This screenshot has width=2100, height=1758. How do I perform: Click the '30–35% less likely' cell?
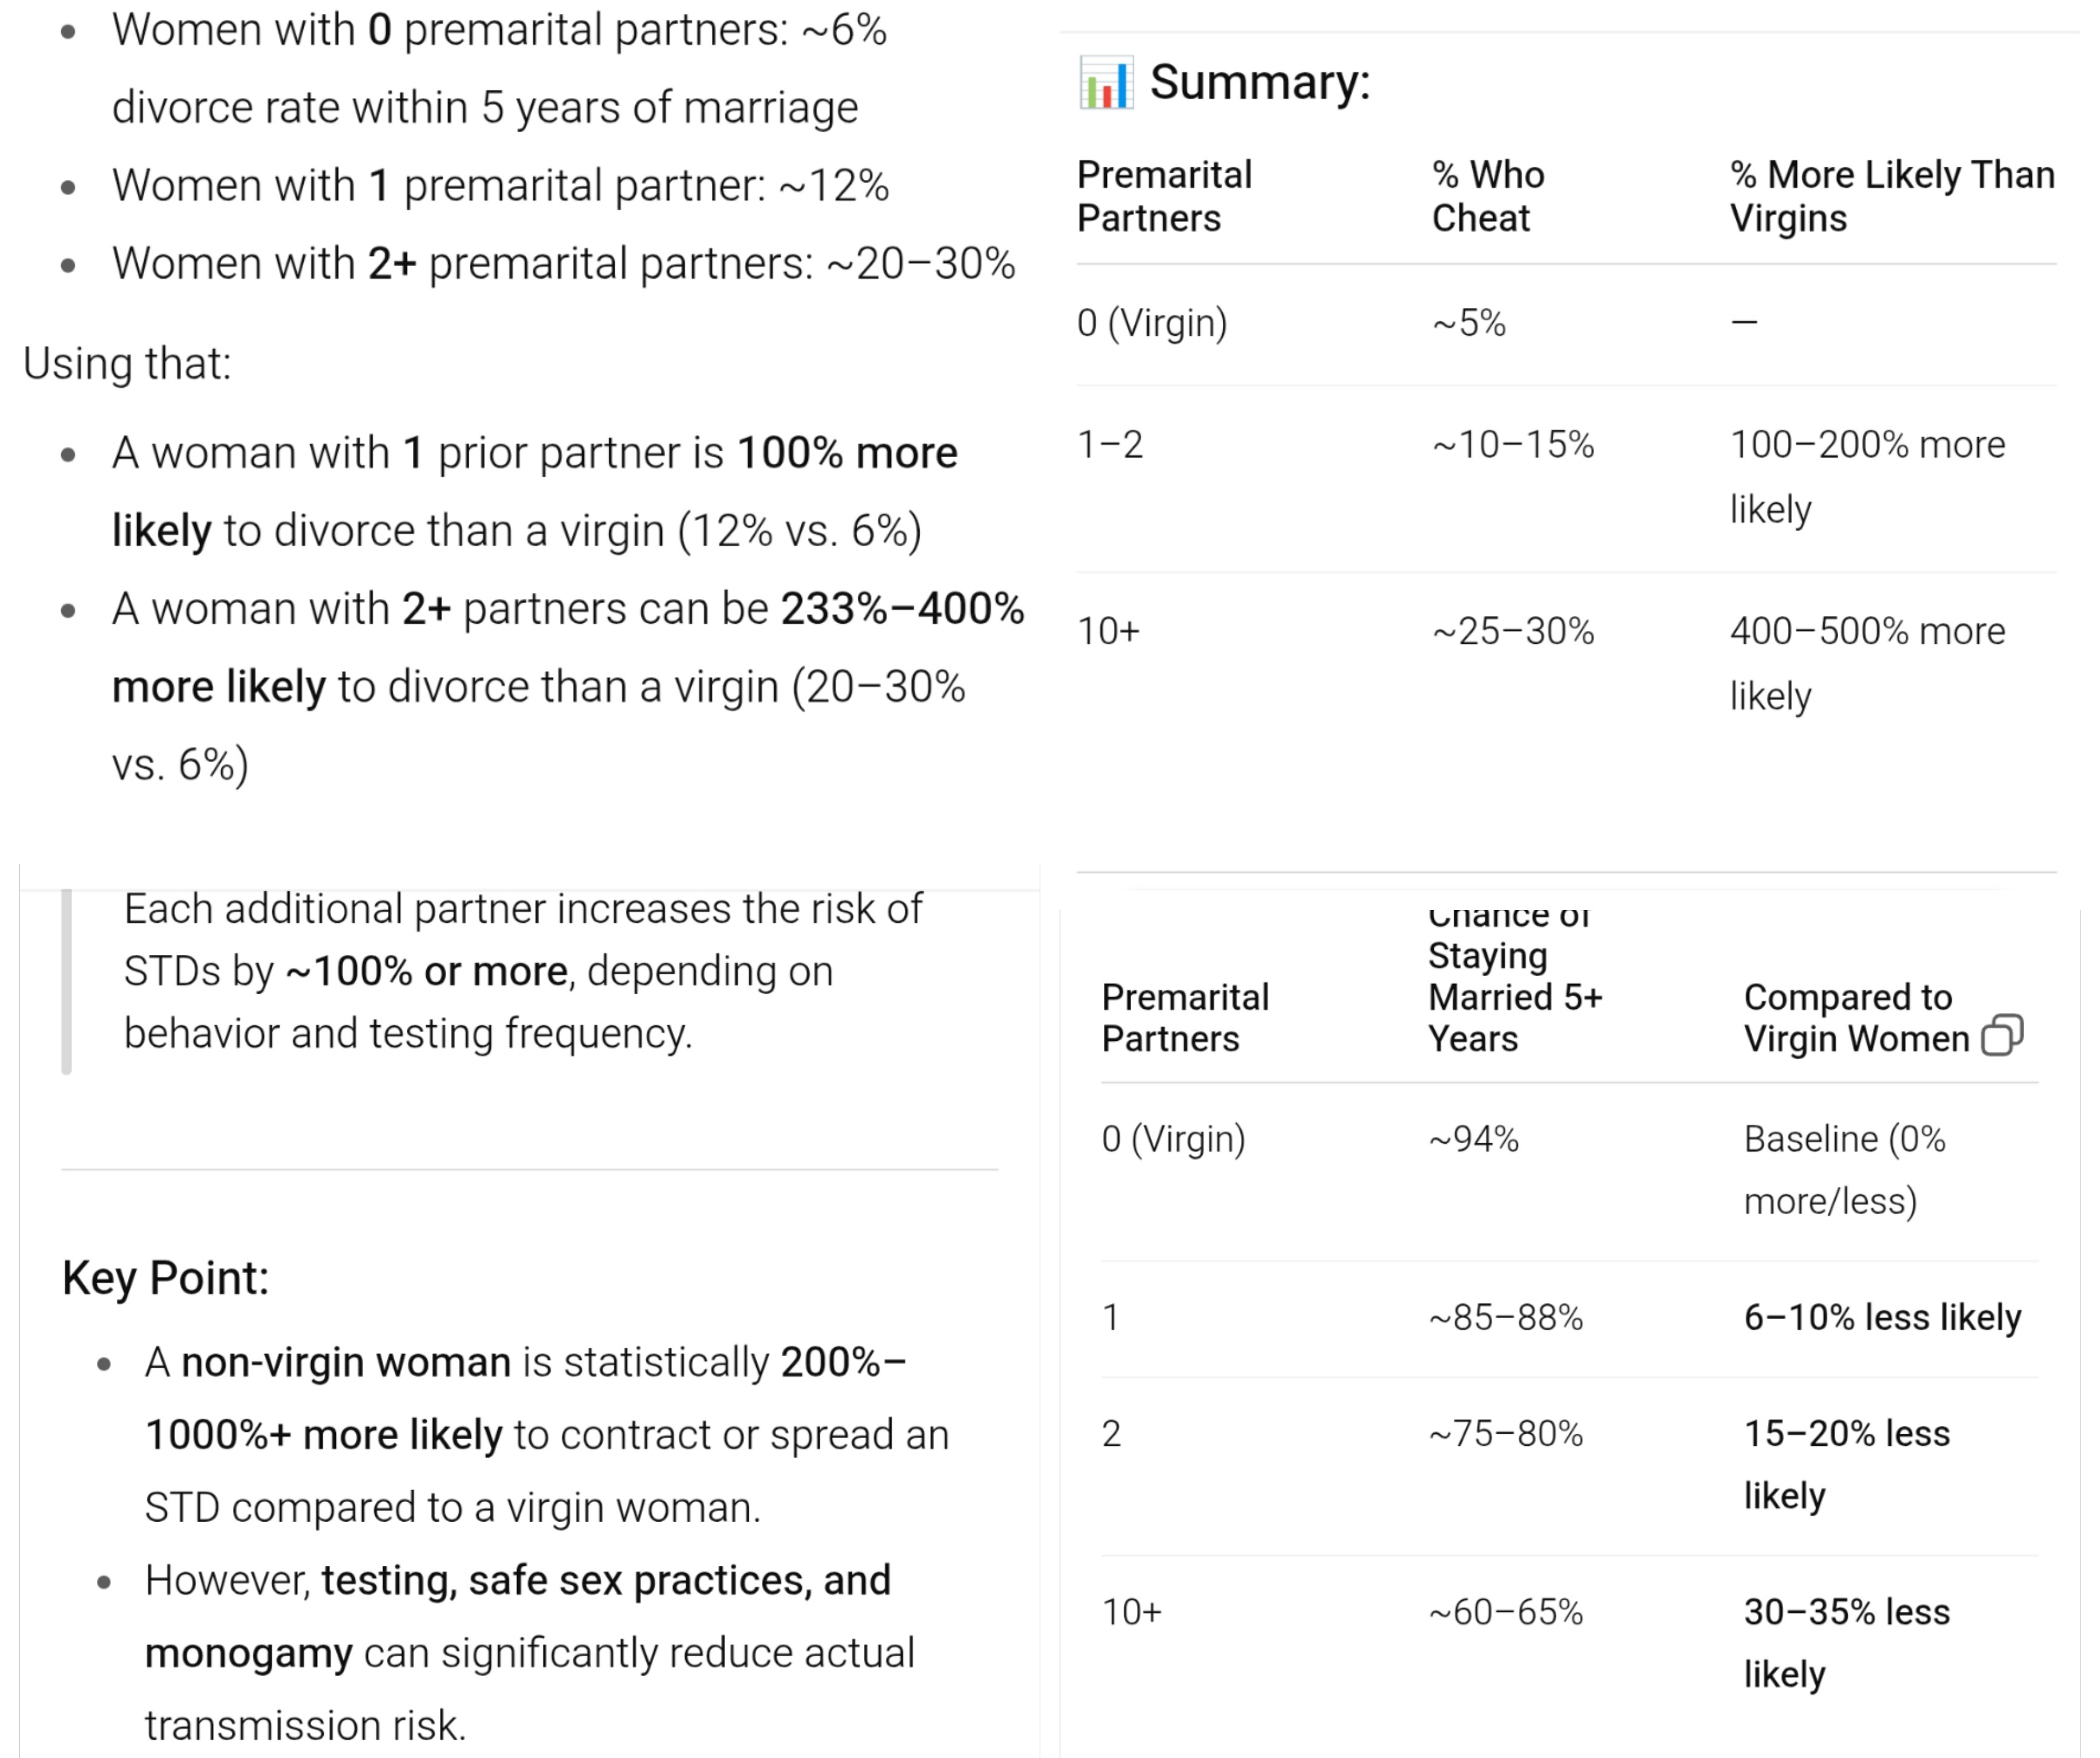pos(1846,1642)
